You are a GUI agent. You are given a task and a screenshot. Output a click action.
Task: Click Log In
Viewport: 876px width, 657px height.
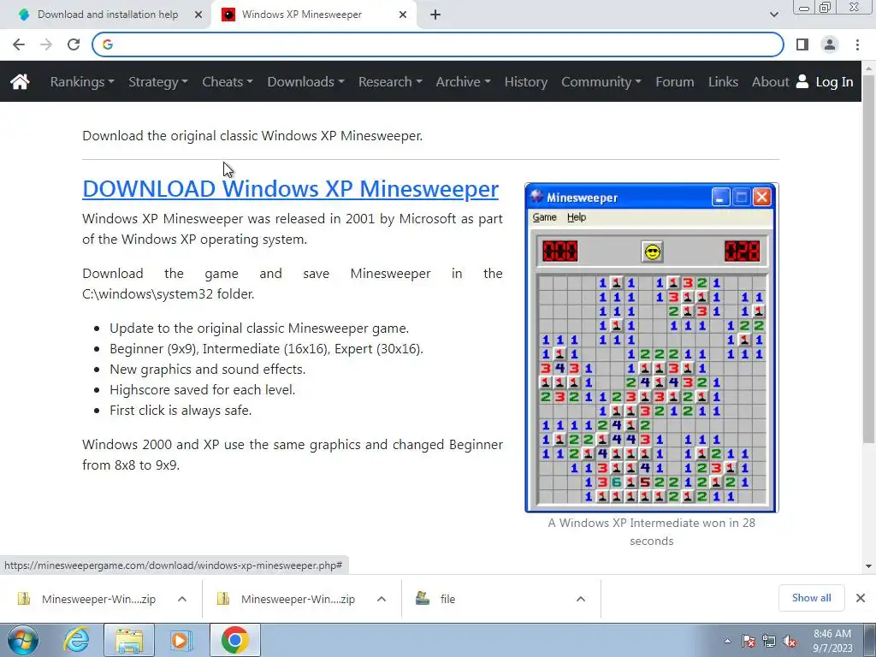825,82
